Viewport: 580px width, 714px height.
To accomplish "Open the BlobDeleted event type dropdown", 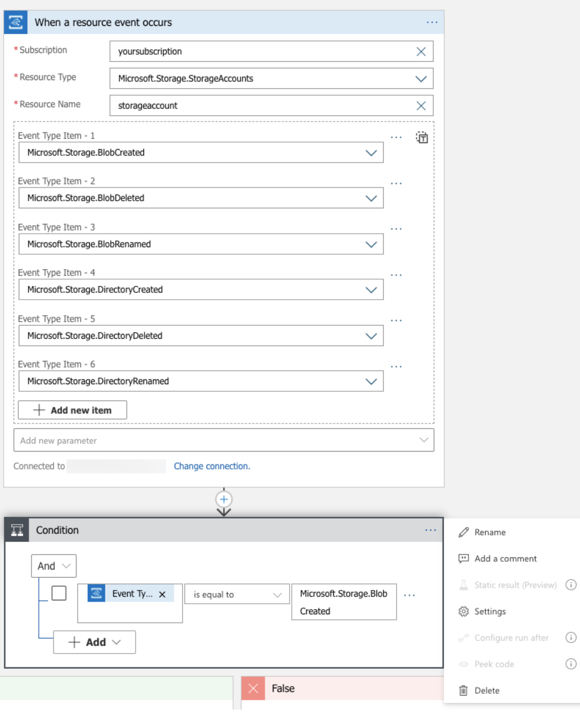I will click(371, 198).
